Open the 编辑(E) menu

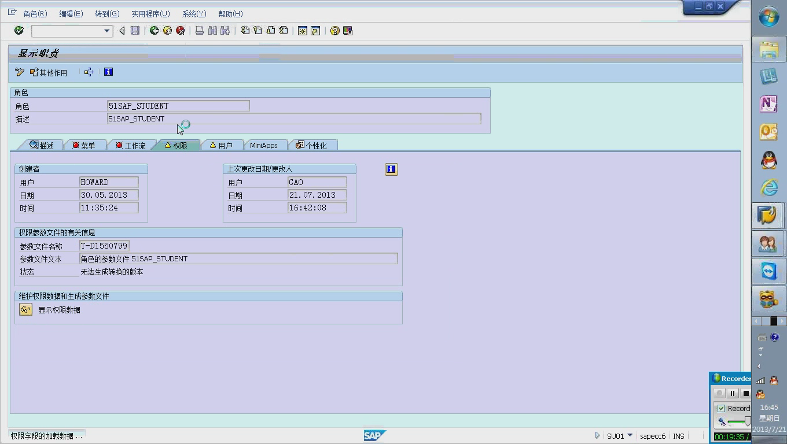71,14
